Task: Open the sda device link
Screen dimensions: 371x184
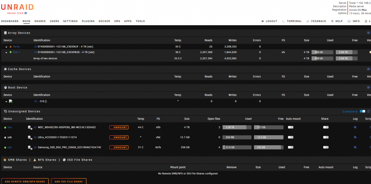Action: click(10, 127)
